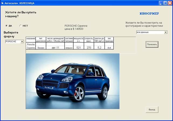Maximize the Автосалон КОЛЕСНИЦА window

tap(165, 3)
